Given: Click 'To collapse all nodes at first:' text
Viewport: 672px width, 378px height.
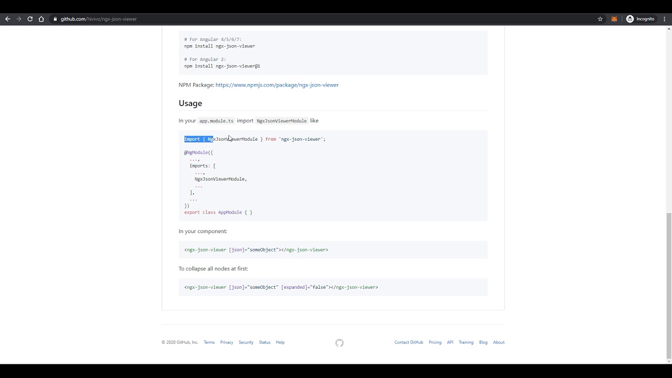Looking at the screenshot, I should [213, 269].
